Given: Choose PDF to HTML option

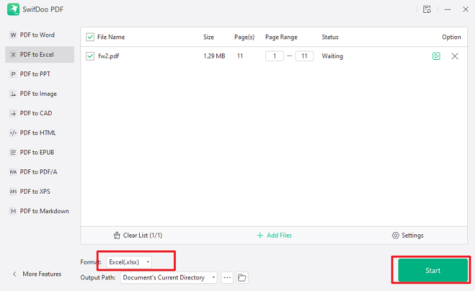Looking at the screenshot, I should 39,133.
